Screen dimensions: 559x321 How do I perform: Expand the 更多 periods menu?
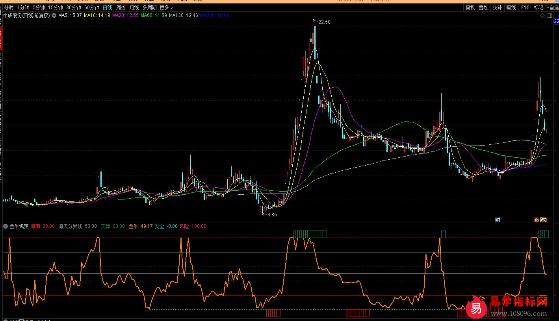(x=167, y=7)
